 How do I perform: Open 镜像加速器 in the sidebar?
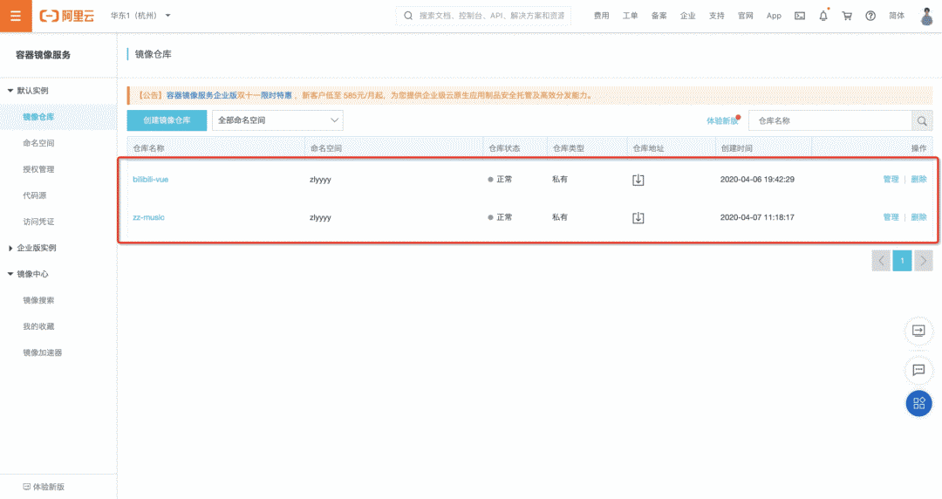pyautogui.click(x=43, y=353)
